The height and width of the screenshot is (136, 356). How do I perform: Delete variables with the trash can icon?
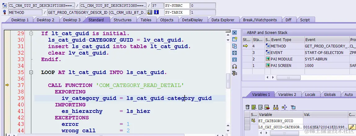(248, 107)
